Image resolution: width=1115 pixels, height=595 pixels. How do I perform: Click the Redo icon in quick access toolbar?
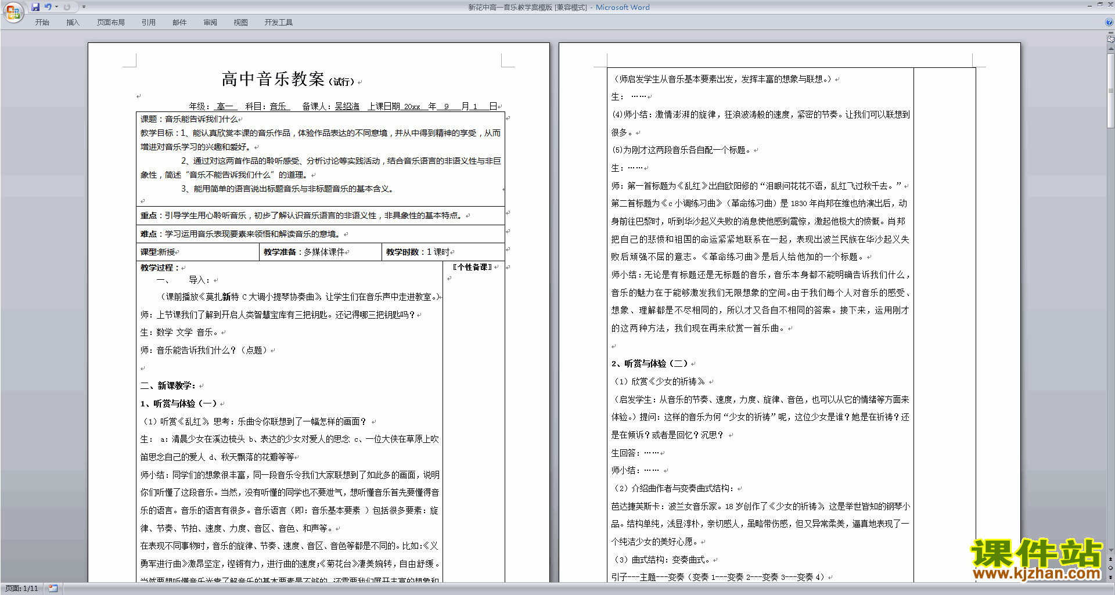[x=67, y=7]
